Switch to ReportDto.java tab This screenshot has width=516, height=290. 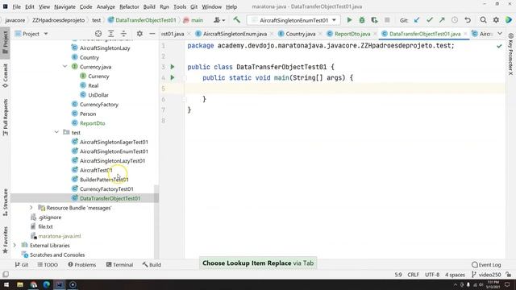coord(352,34)
